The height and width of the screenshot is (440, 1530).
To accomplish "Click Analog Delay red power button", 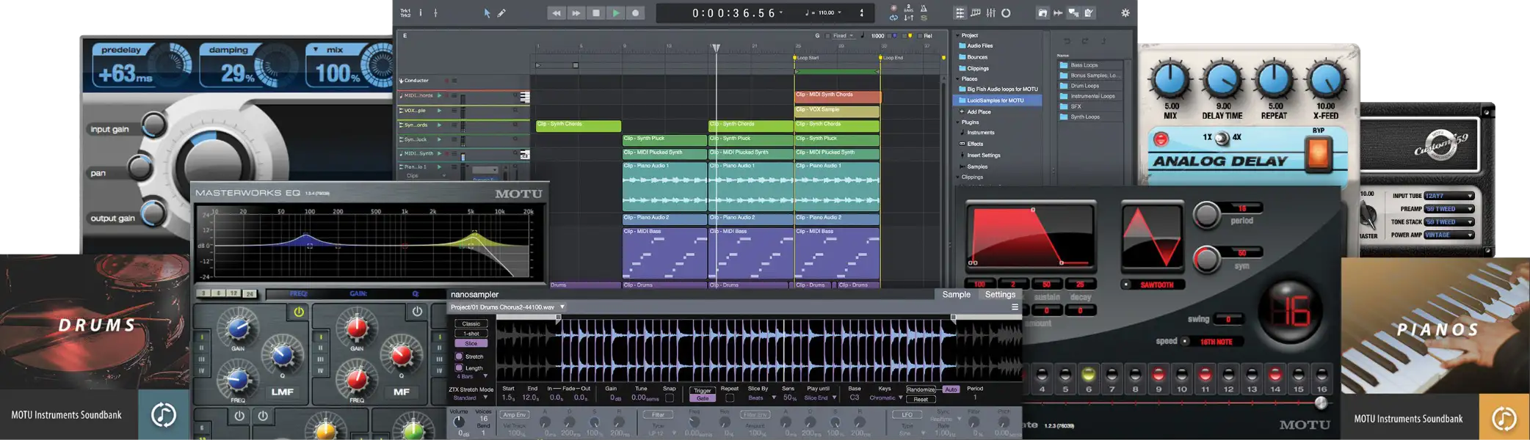I will [1161, 139].
